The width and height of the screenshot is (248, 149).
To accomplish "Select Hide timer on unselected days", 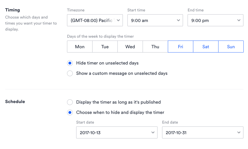I will (x=70, y=63).
